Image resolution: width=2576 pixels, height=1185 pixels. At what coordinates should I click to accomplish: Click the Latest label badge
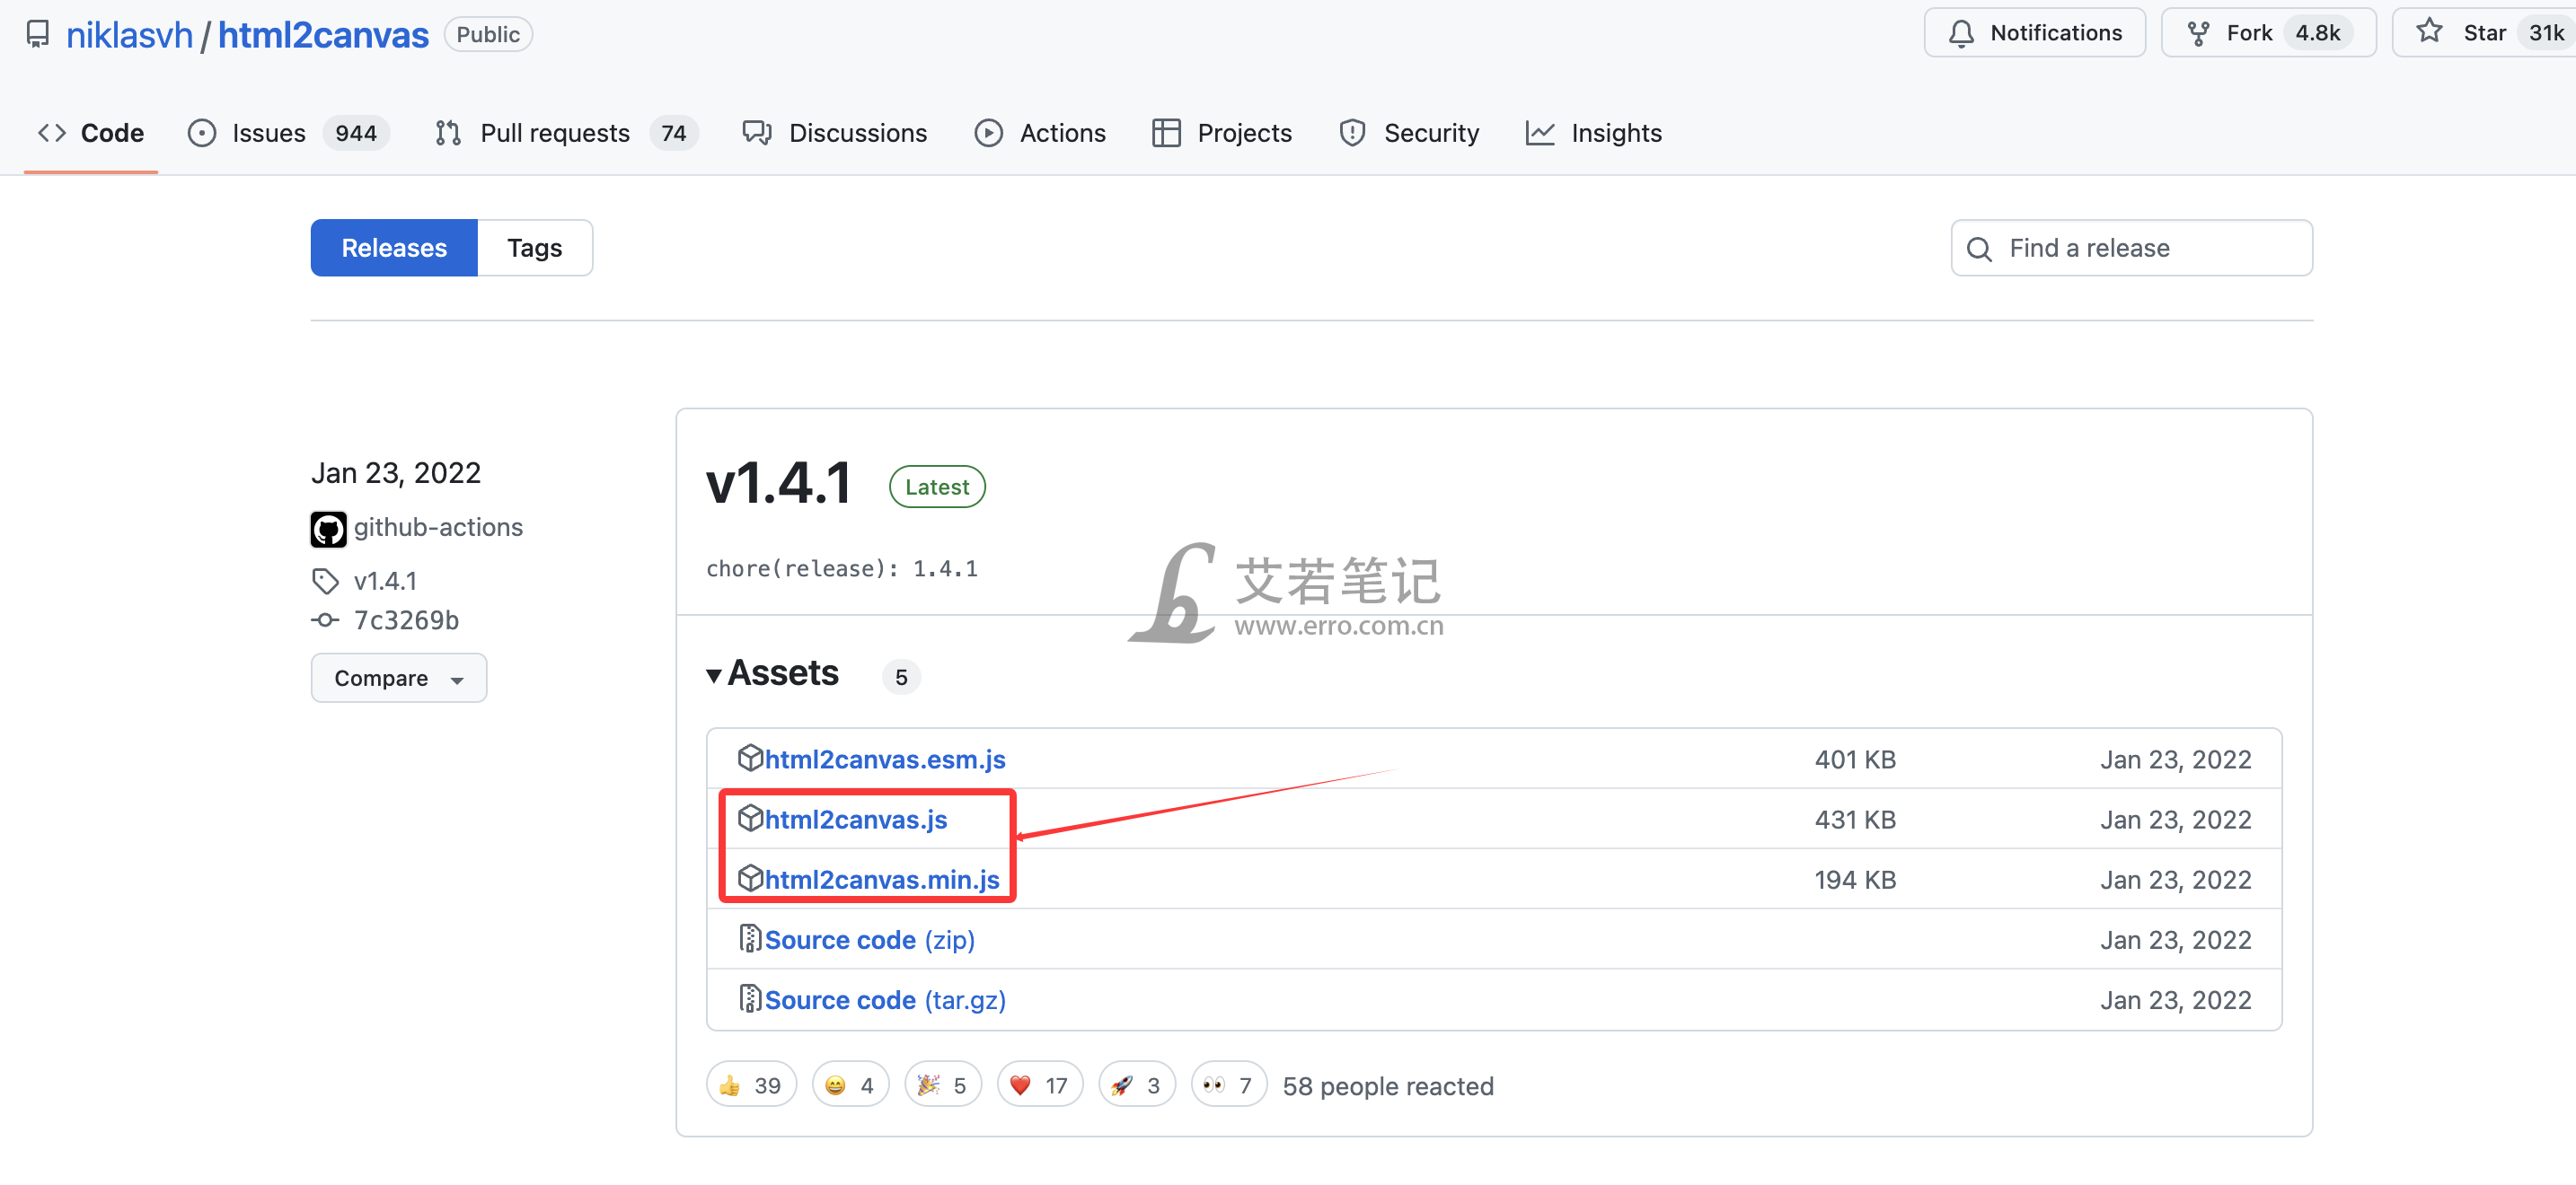(937, 487)
